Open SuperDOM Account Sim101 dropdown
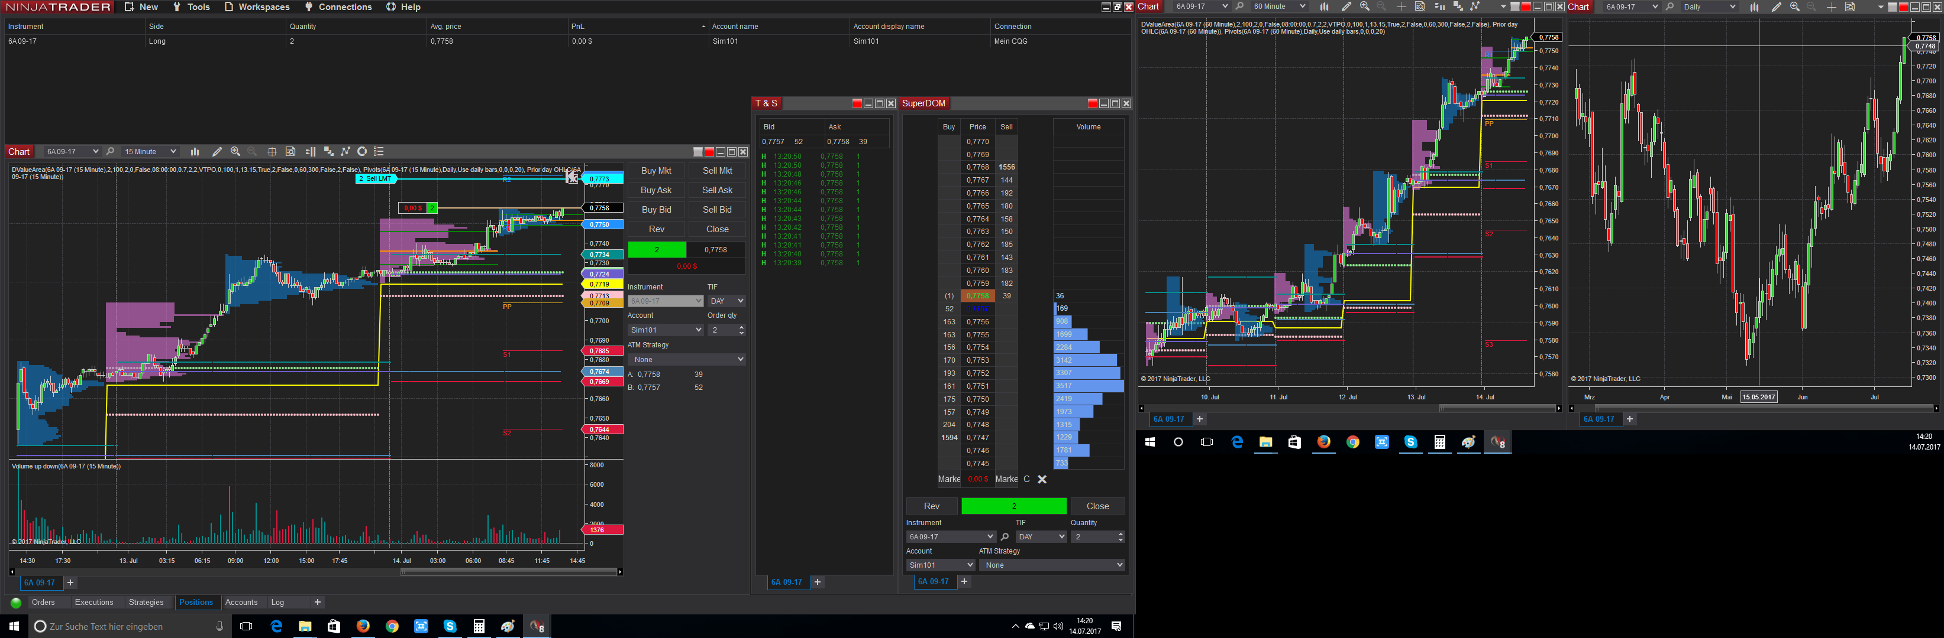The image size is (1944, 638). [940, 565]
